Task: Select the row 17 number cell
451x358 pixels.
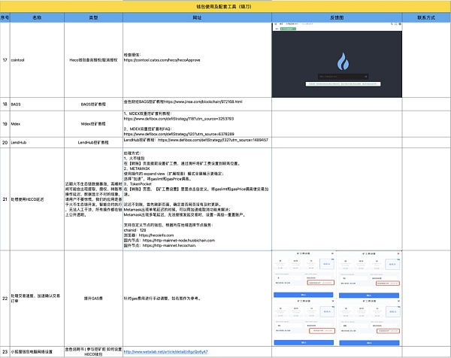Action: pyautogui.click(x=5, y=59)
